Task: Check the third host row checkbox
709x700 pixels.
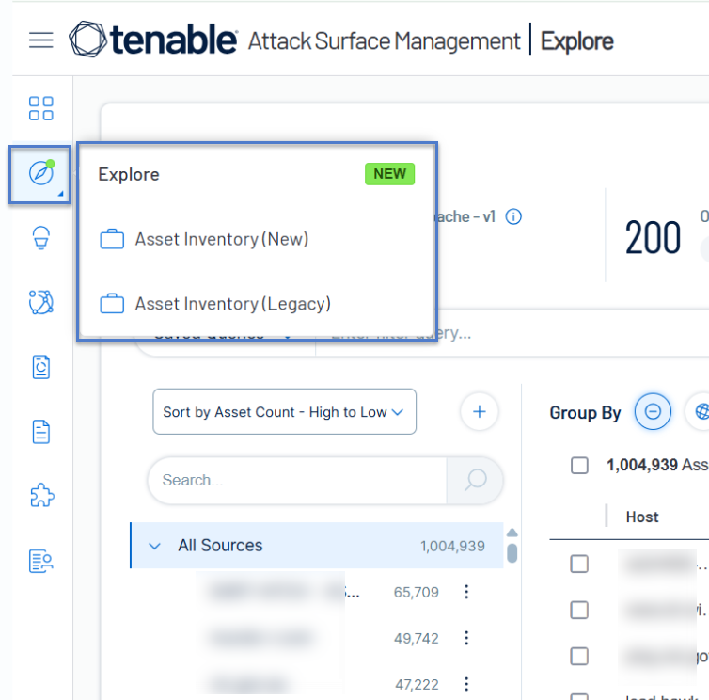Action: tap(579, 657)
